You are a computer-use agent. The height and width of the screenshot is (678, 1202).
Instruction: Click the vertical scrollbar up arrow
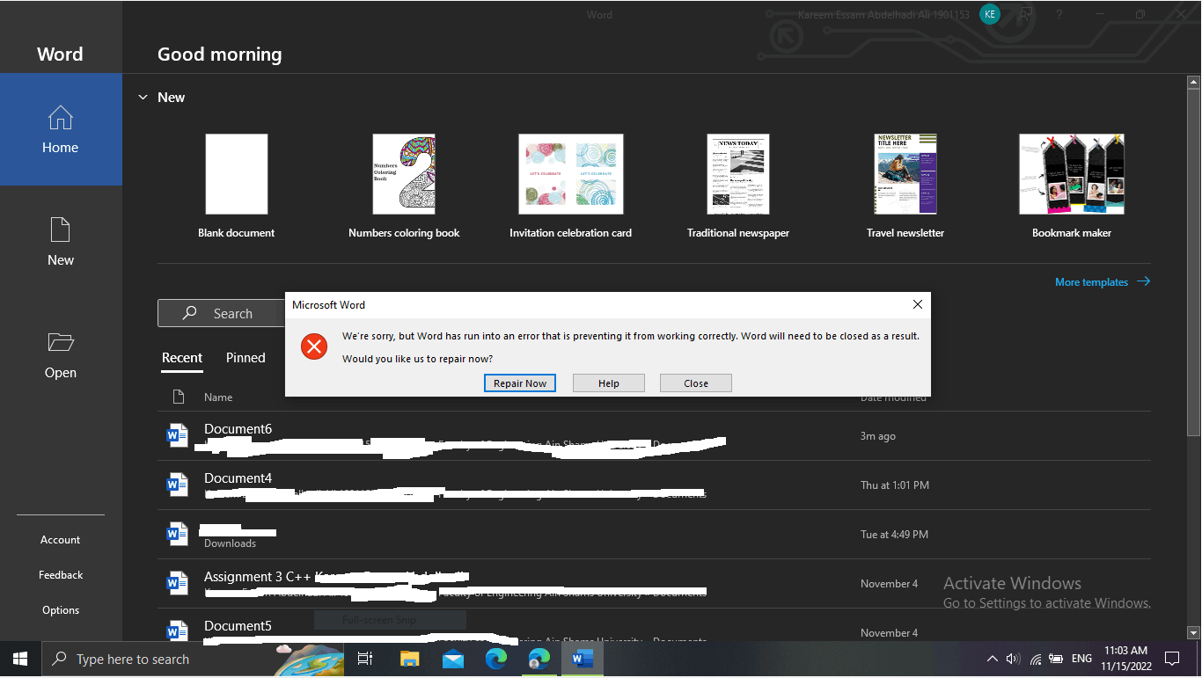click(x=1193, y=82)
